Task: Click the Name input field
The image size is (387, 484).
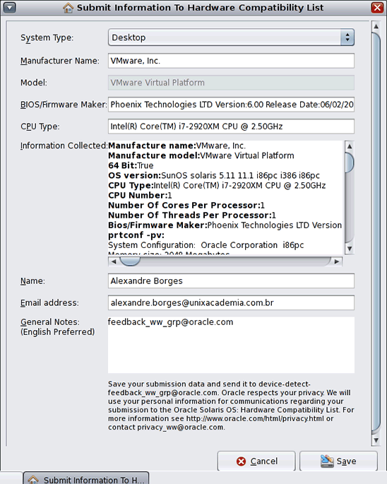Action: 231,281
